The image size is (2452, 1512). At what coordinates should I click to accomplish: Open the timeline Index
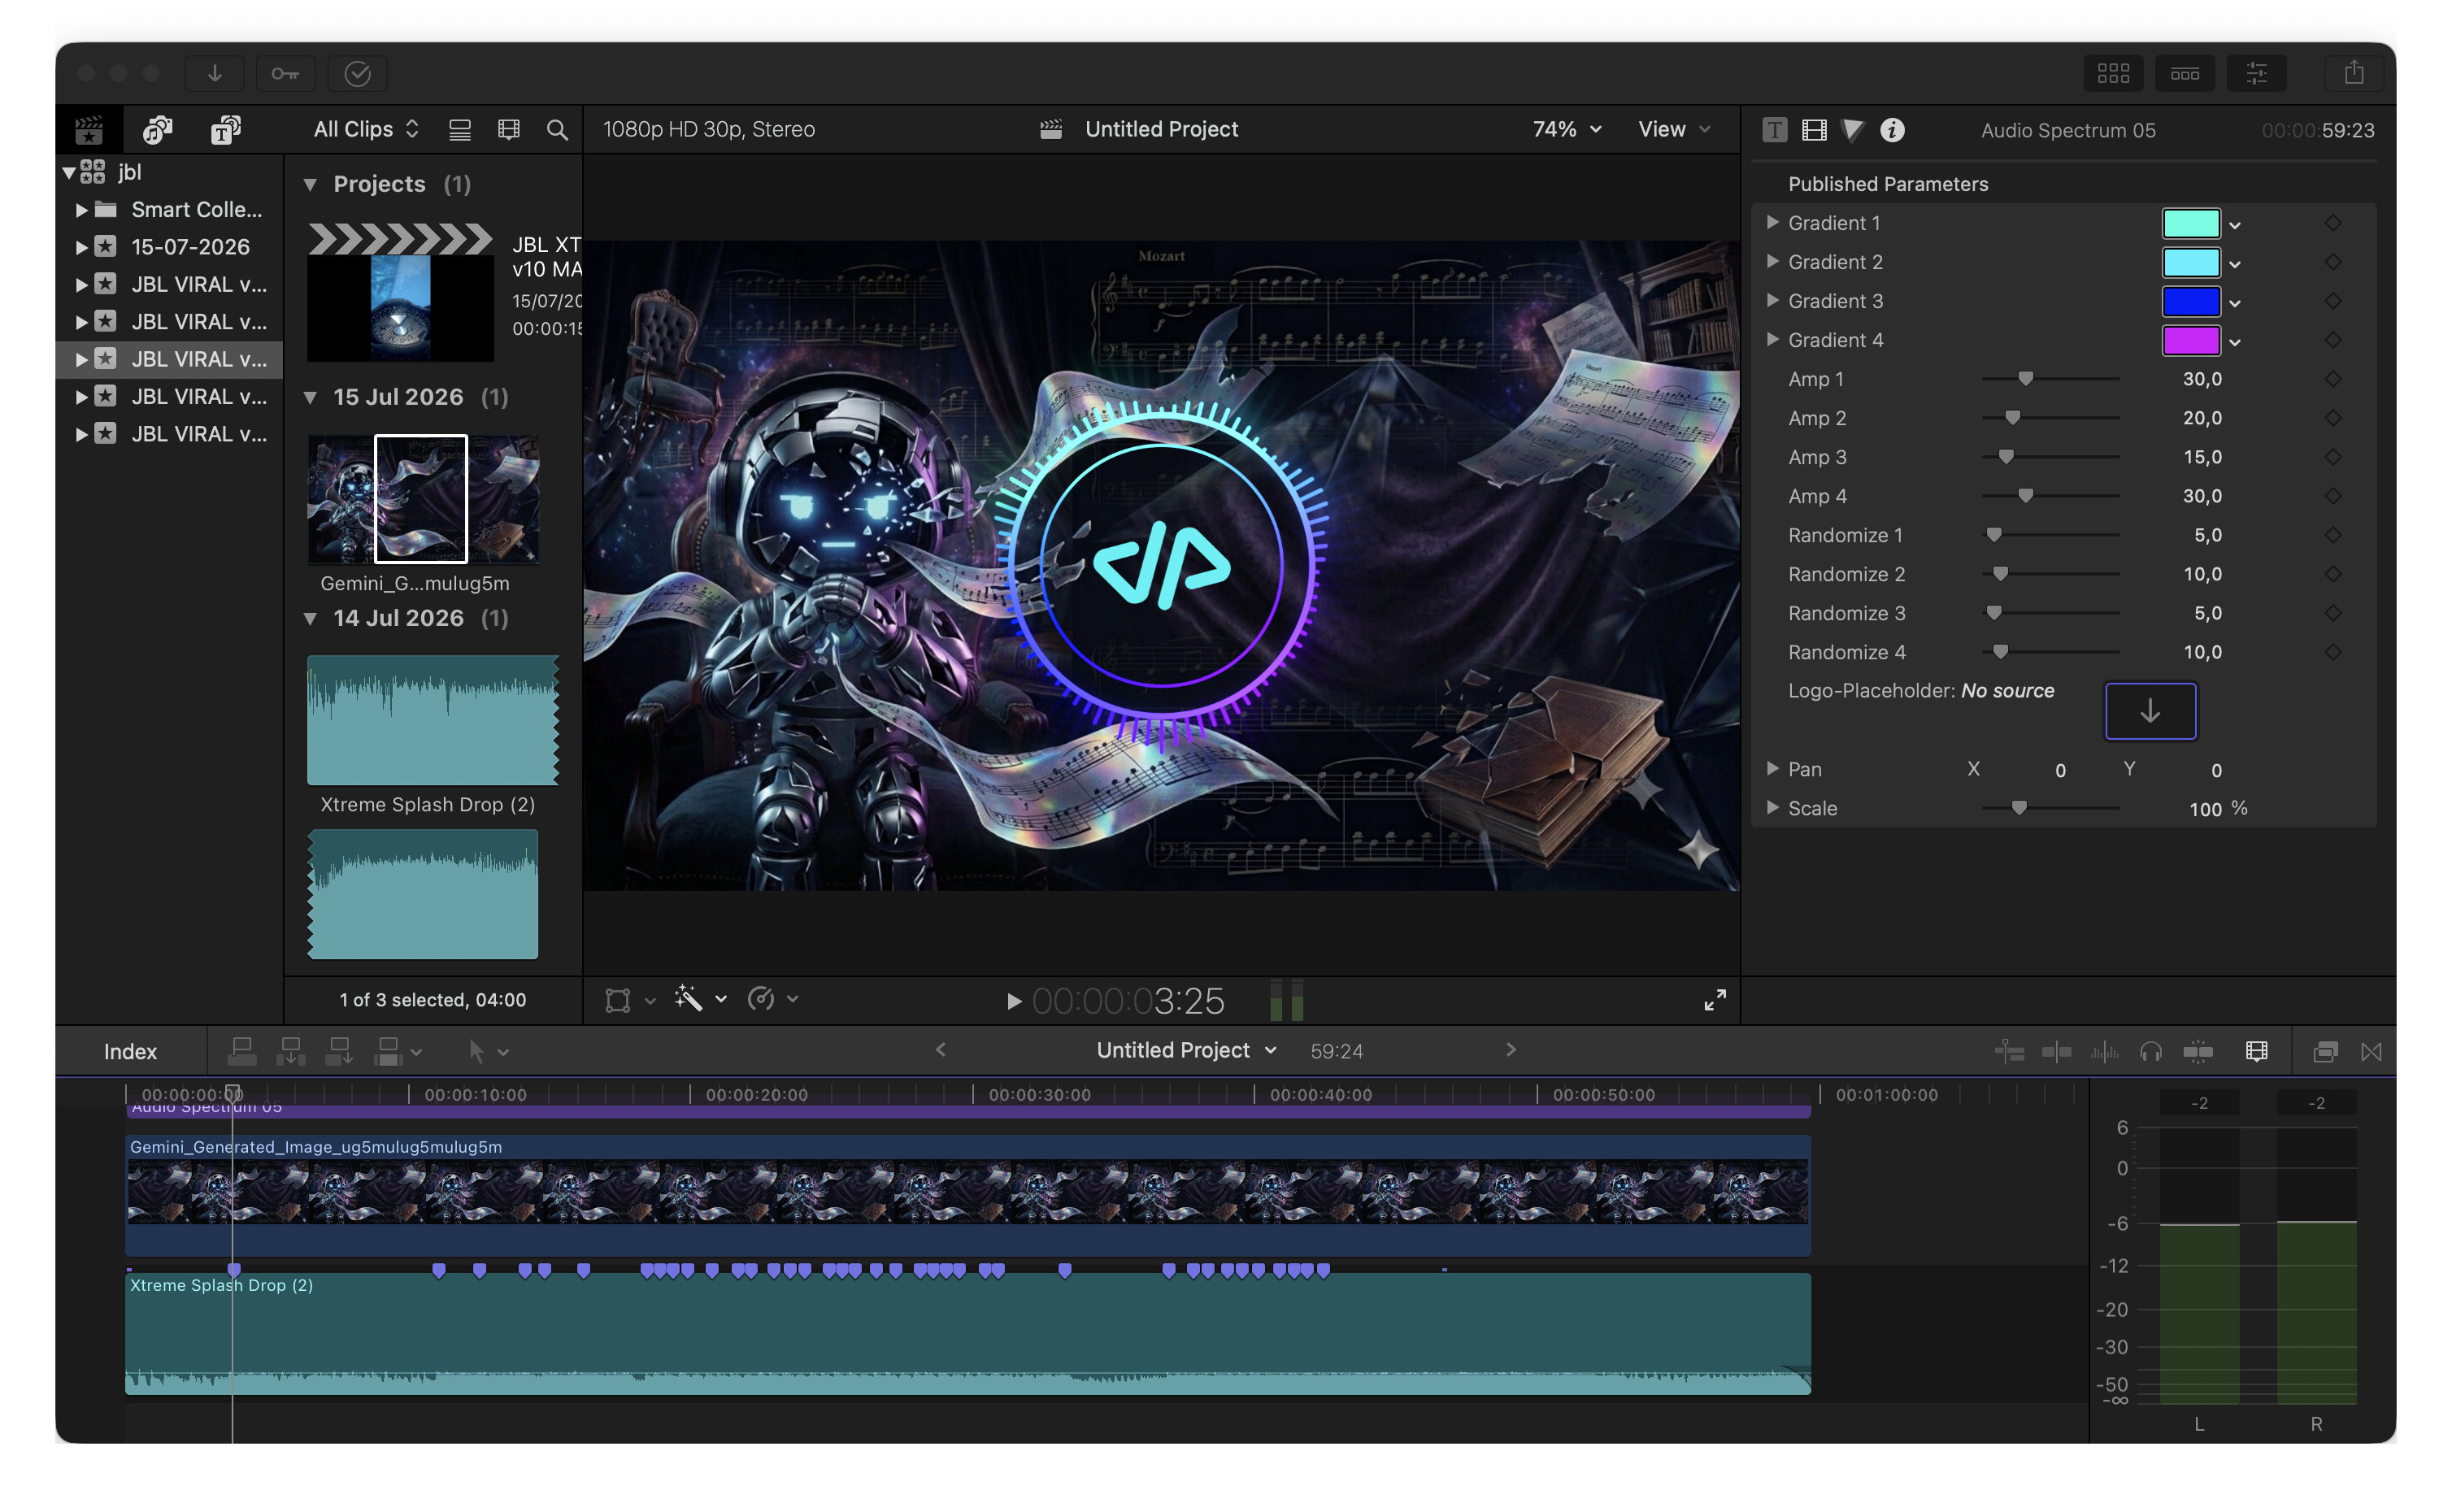point(130,1051)
